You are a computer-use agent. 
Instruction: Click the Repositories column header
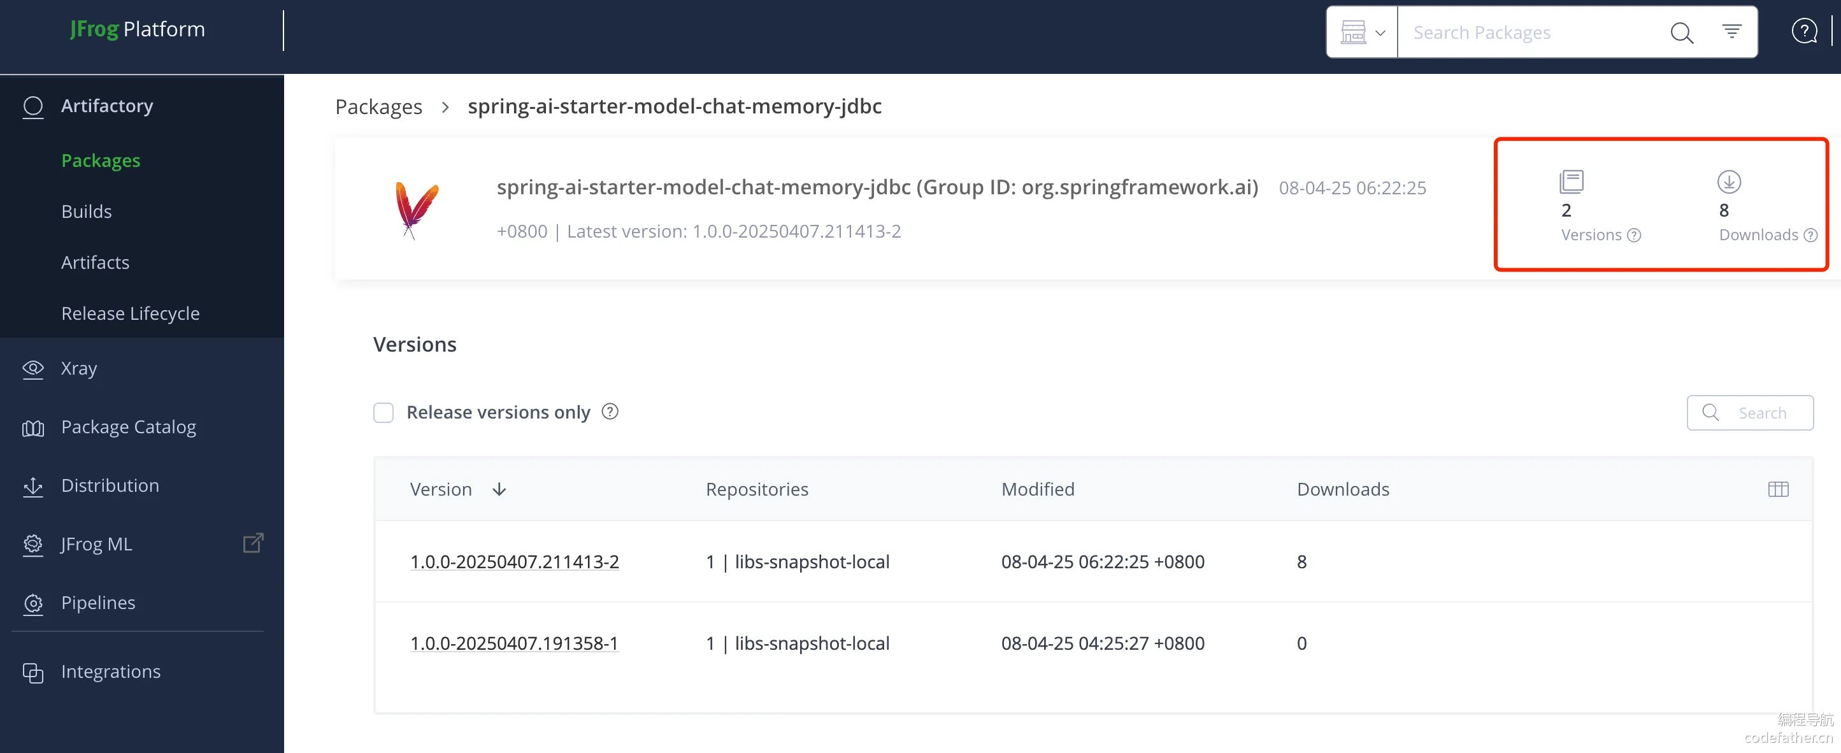point(757,489)
